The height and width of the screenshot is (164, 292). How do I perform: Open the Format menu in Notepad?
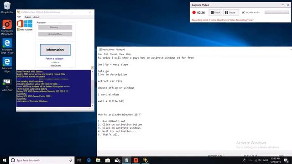point(114,54)
